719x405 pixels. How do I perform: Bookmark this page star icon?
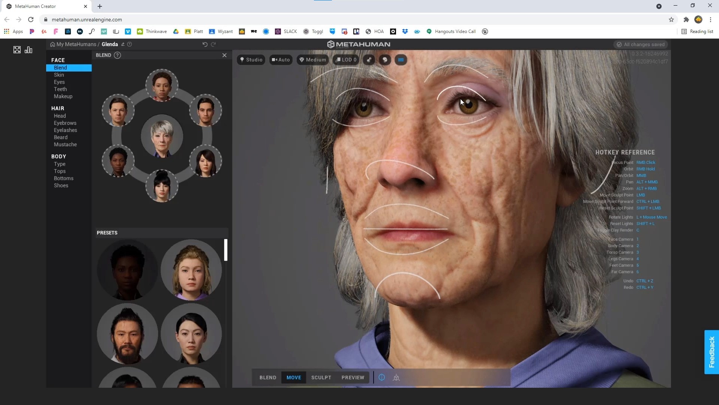671,19
